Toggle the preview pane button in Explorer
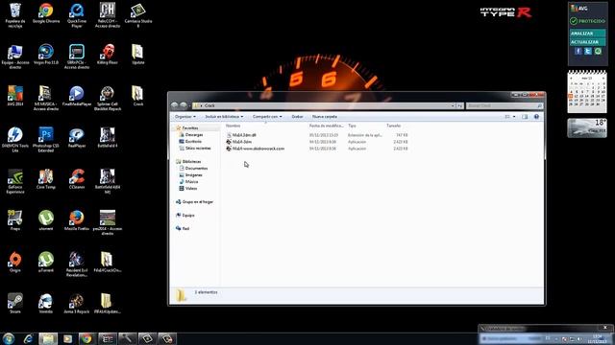 [525, 117]
